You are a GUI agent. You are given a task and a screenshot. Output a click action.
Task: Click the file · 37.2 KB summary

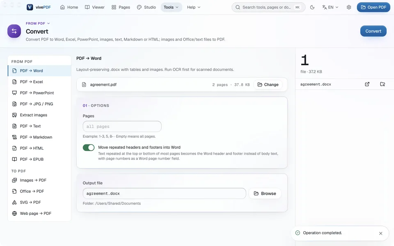[311, 72]
